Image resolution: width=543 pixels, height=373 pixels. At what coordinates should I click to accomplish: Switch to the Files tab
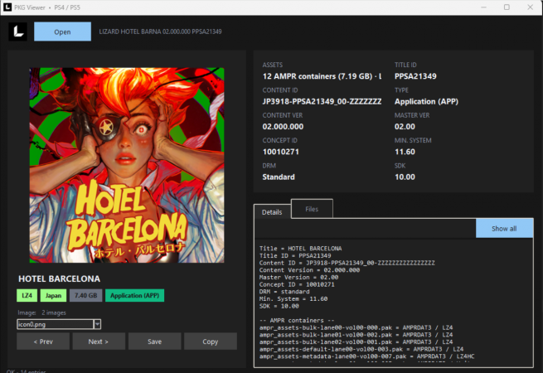tap(312, 209)
